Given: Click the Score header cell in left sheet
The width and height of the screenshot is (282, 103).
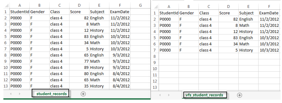Looking at the screenshot, I should pyautogui.click(x=79, y=12).
